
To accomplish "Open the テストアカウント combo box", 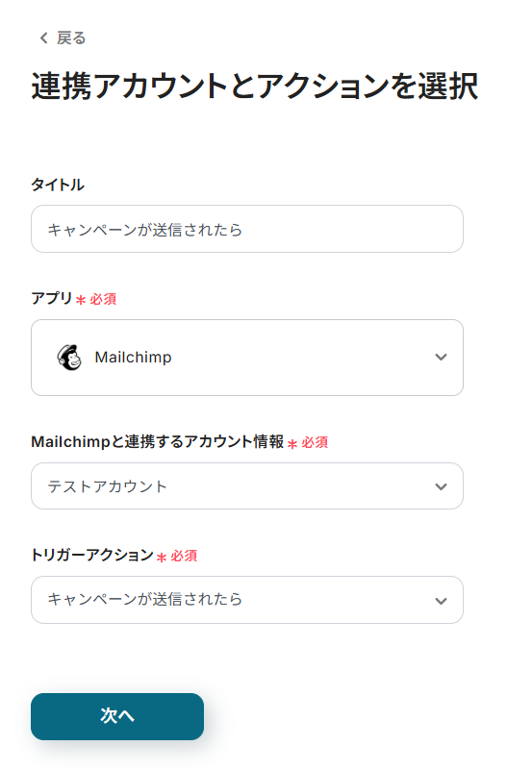I will pos(247,486).
